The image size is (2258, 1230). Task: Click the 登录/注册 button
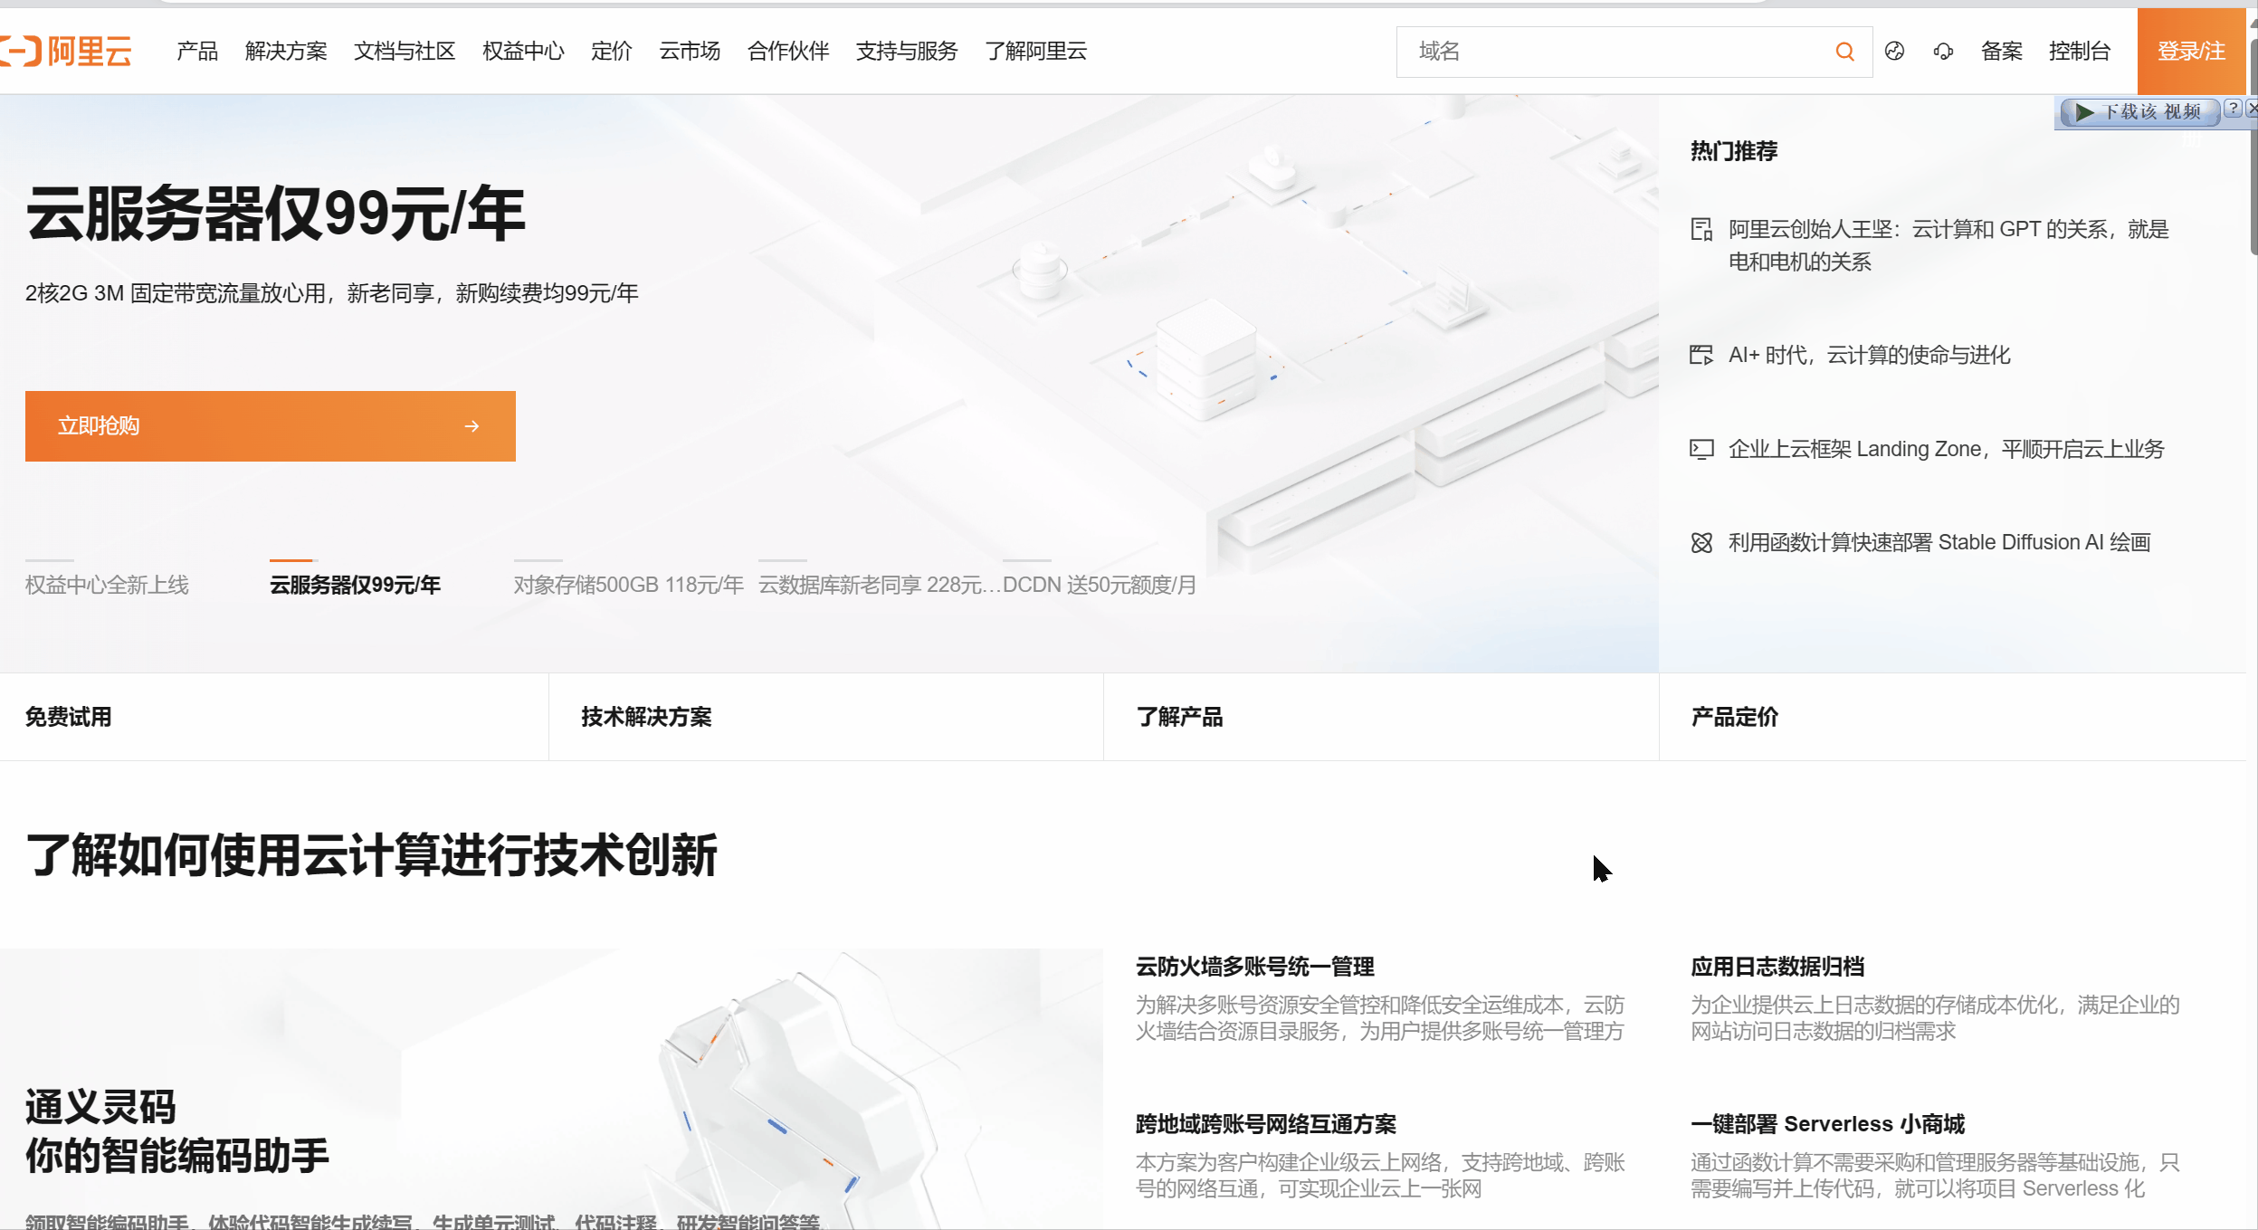[x=2191, y=52]
